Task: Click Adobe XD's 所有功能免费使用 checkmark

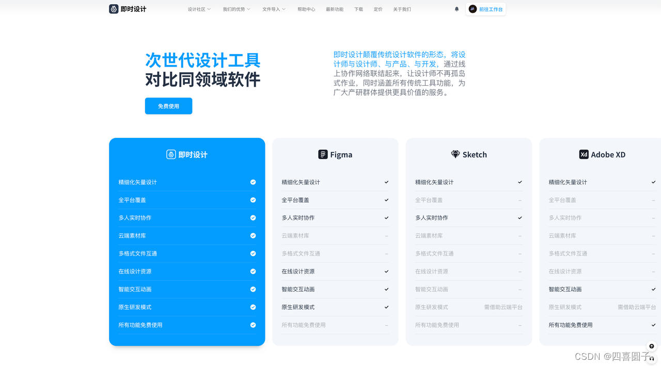Action: pyautogui.click(x=653, y=325)
